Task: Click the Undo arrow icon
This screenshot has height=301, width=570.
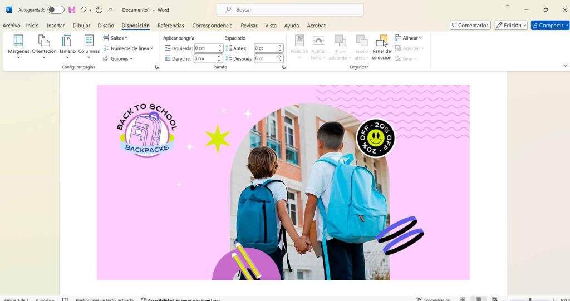Action: [83, 10]
